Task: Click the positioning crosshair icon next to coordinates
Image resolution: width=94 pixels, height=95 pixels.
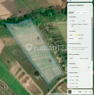Action: (70, 68)
